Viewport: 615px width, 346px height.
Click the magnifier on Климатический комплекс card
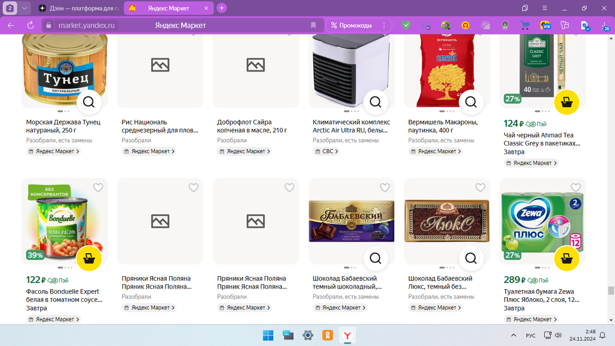tap(376, 102)
